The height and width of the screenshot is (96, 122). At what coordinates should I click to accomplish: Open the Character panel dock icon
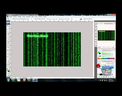pyautogui.click(x=96, y=40)
